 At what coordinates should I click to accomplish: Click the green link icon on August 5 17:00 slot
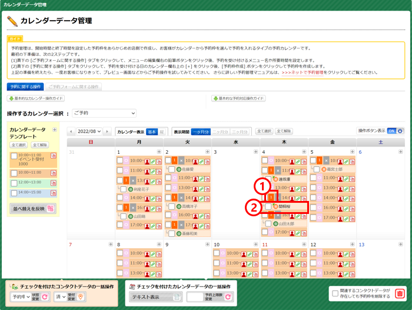point(346,219)
